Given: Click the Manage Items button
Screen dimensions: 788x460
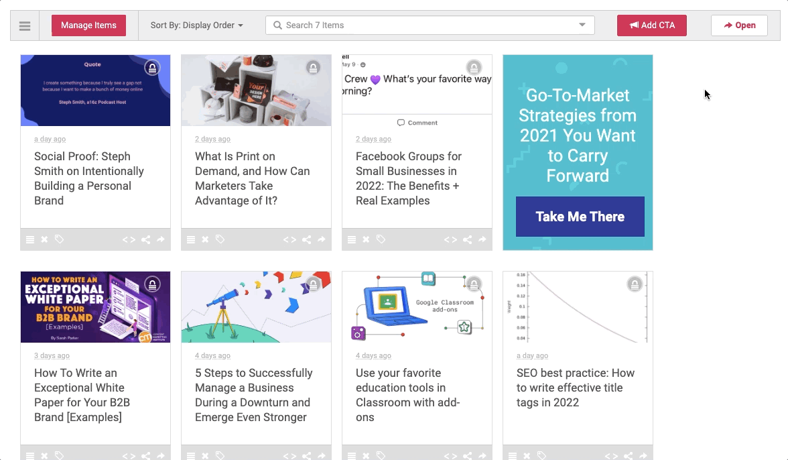Looking at the screenshot, I should pyautogui.click(x=88, y=25).
